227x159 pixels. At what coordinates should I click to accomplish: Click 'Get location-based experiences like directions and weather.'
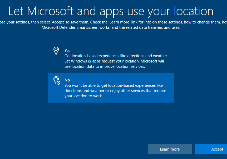point(116,56)
